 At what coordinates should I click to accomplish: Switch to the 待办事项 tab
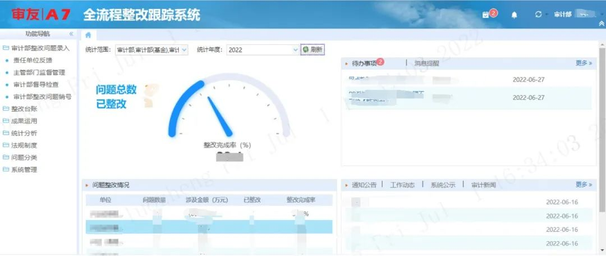[364, 63]
